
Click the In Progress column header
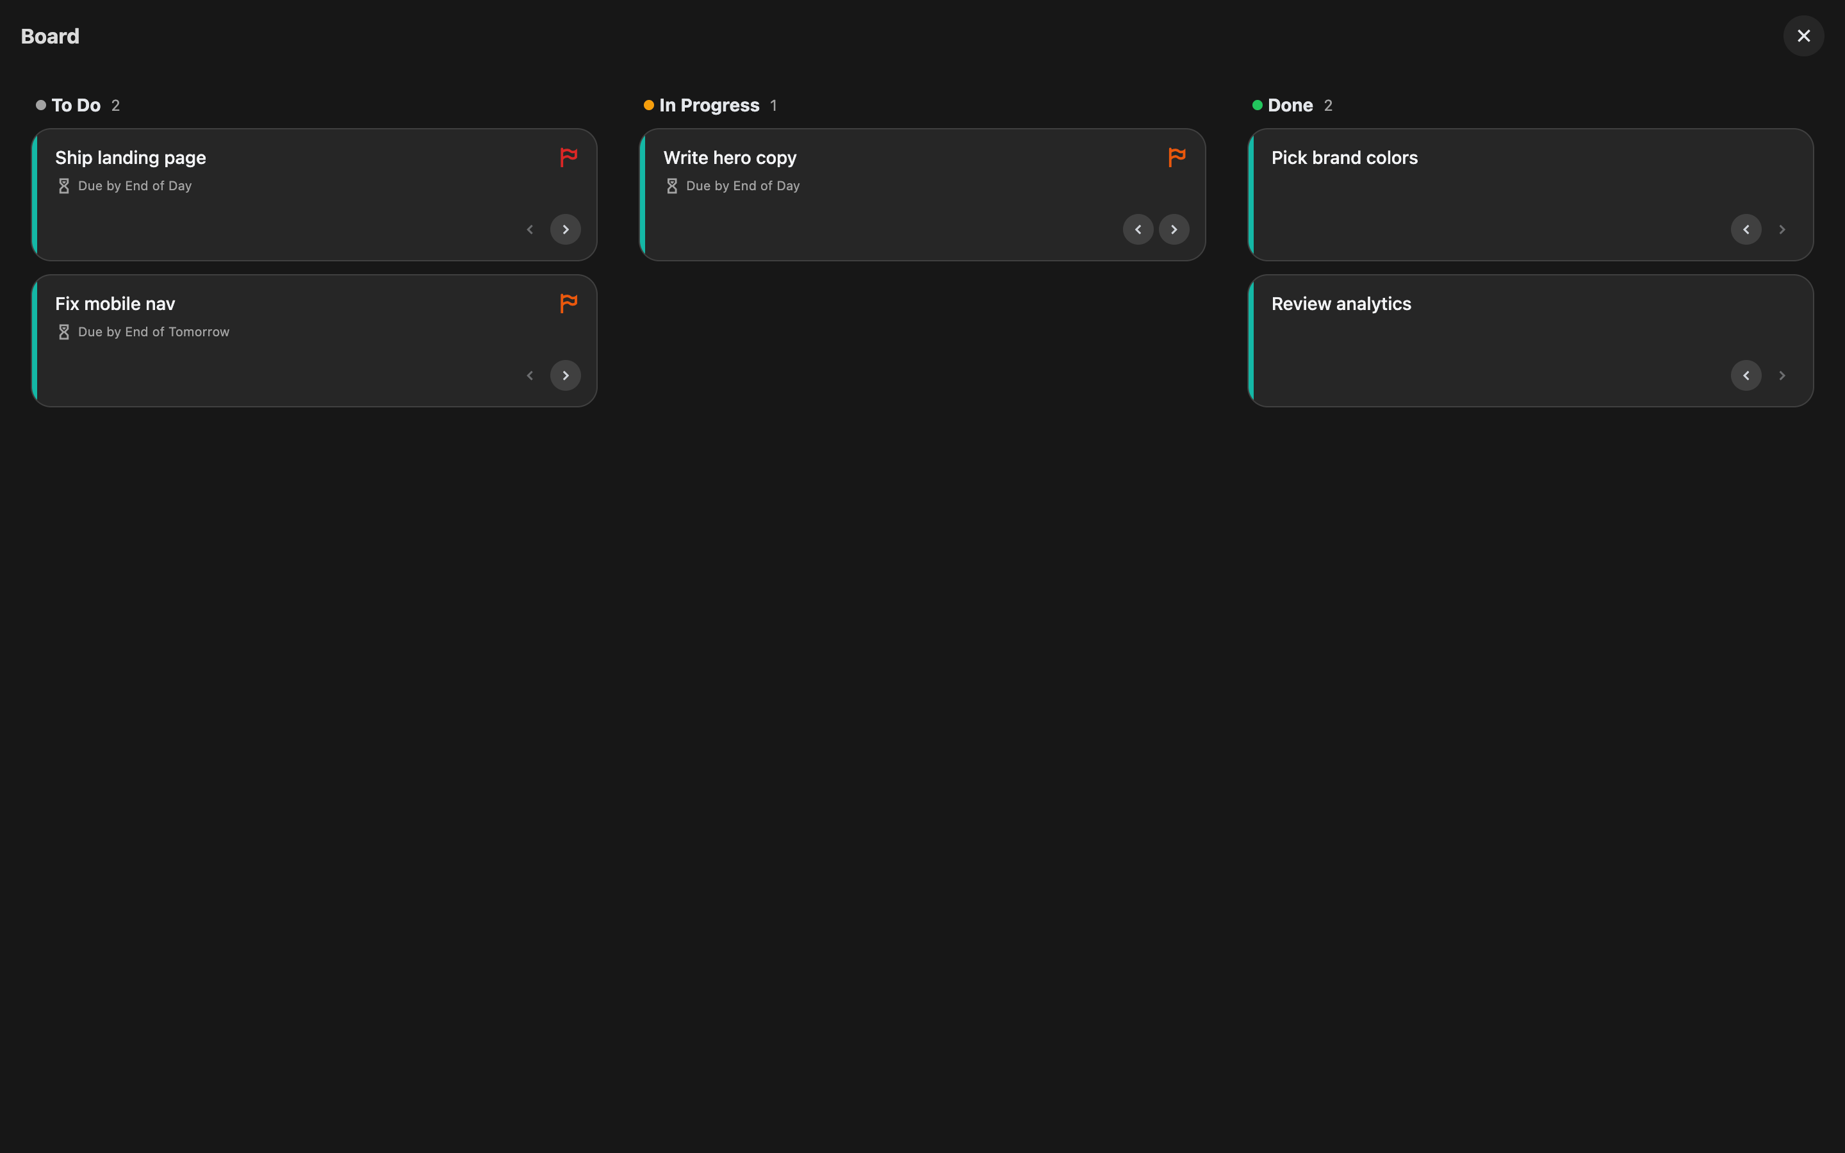click(x=709, y=105)
